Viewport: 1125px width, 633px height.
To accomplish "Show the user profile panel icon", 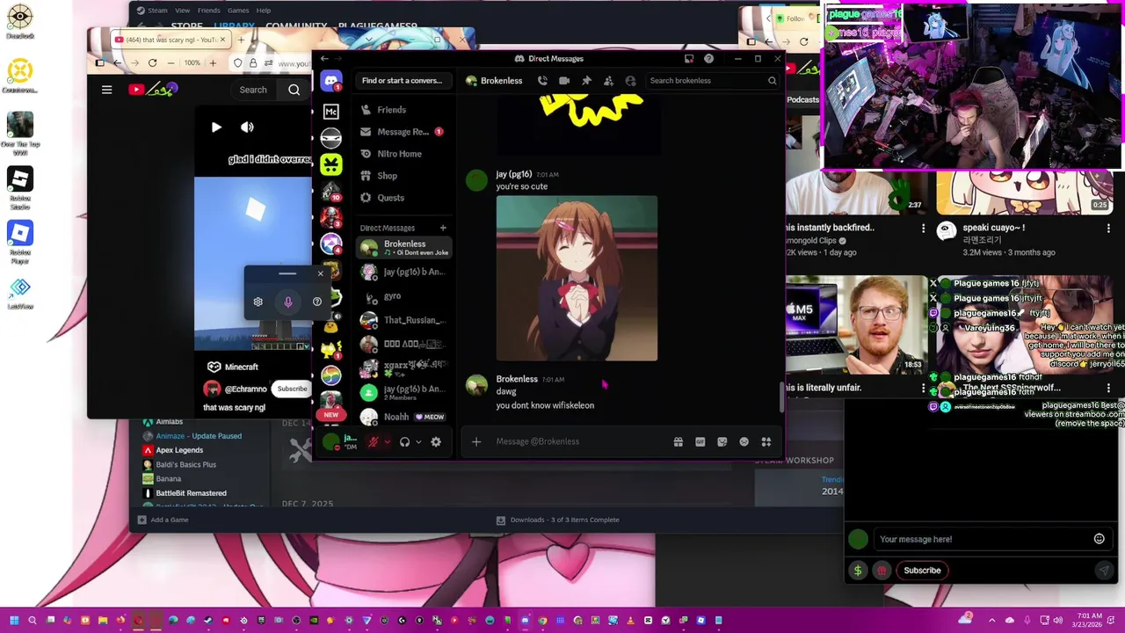I will [630, 81].
